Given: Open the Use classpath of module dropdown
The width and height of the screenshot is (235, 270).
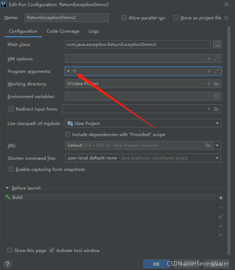Looking at the screenshot, I should (x=143, y=123).
